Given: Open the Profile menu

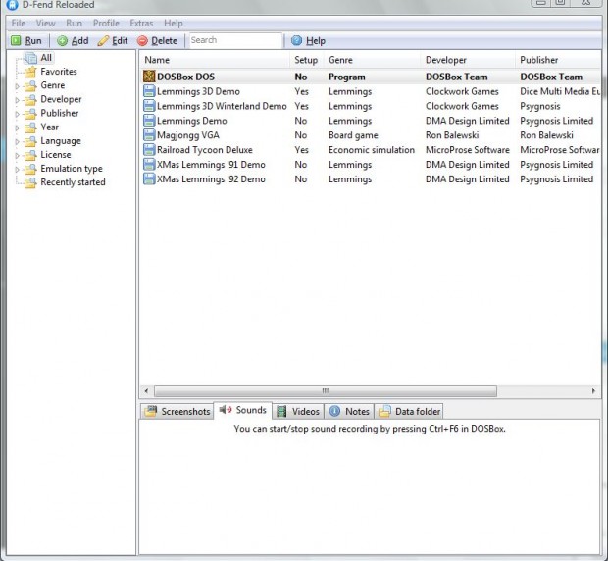Looking at the screenshot, I should pos(106,23).
